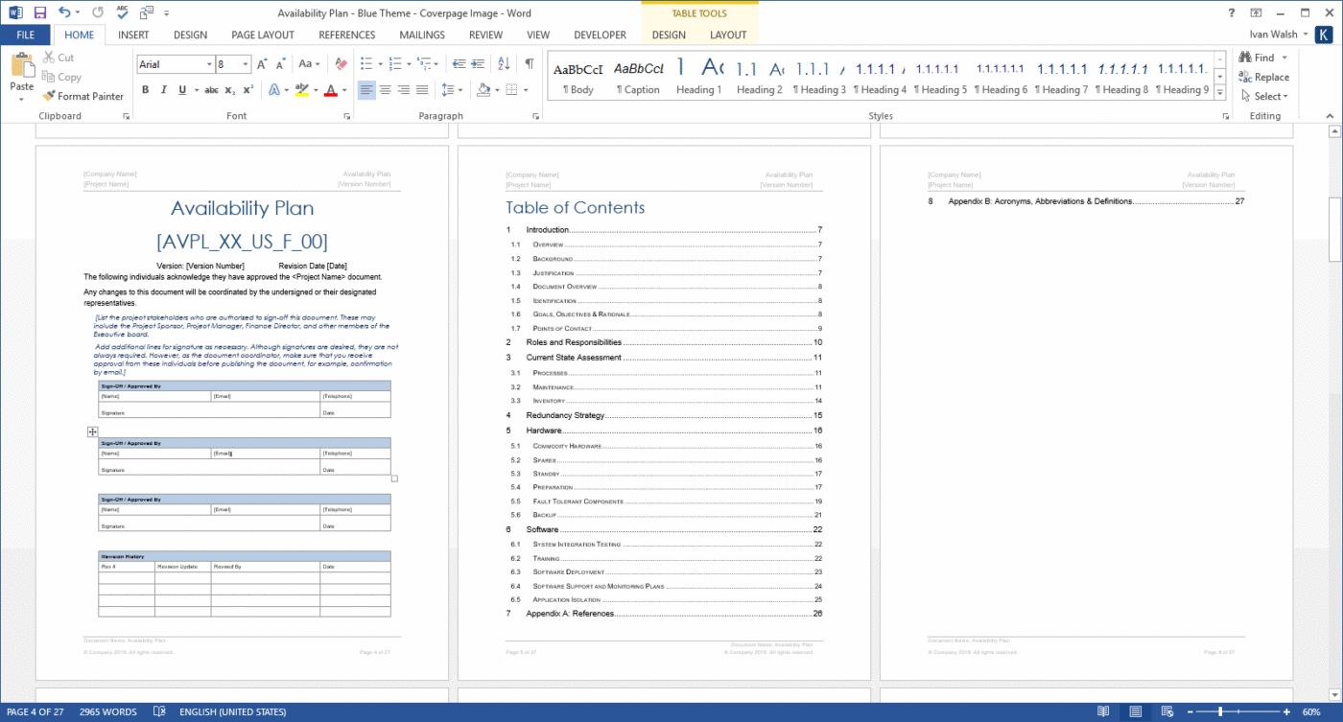1343x722 pixels.
Task: Click the spell check icon in status bar
Action: pos(159,711)
